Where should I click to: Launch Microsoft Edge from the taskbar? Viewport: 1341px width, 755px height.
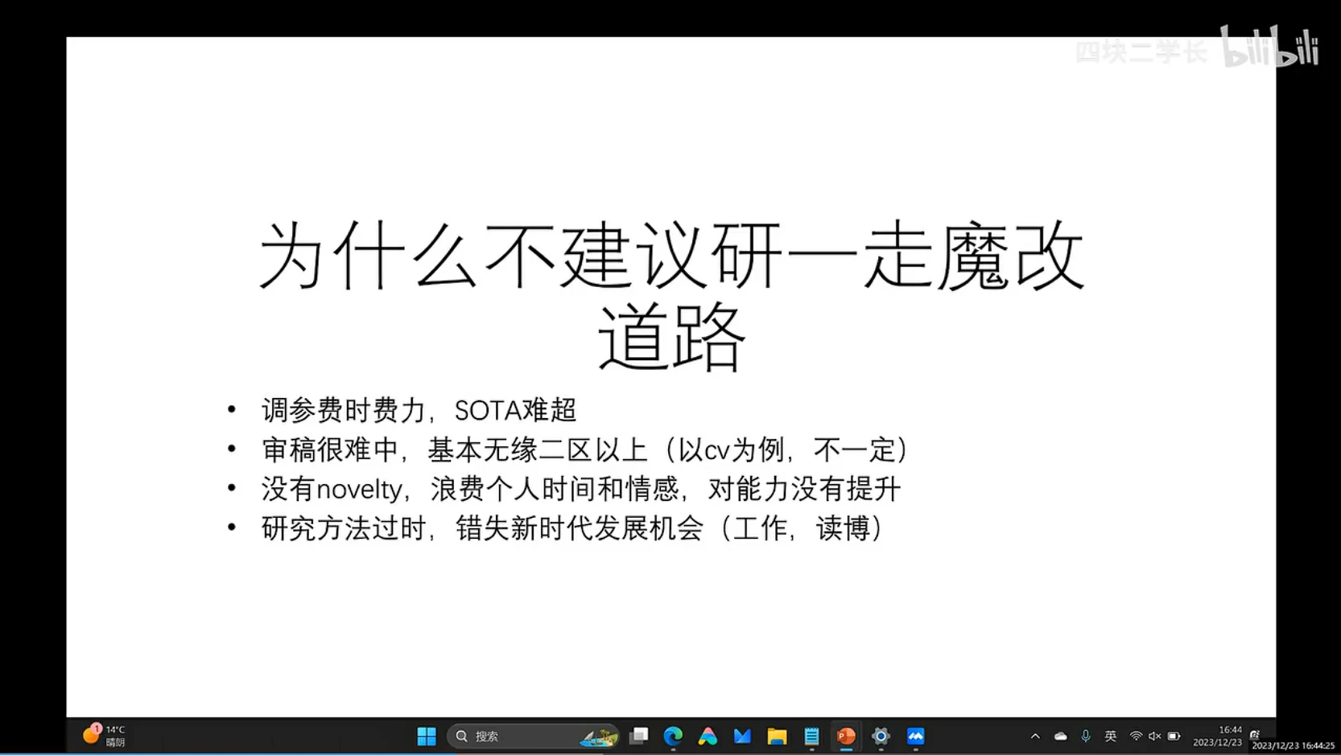point(673,736)
